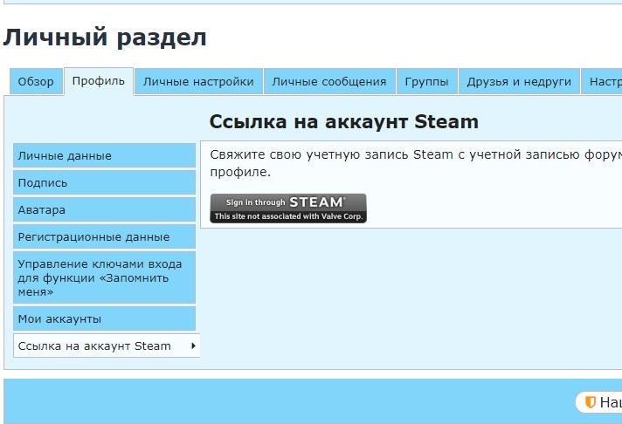Click the Наш link next to the shield
This screenshot has width=622, height=424.
pyautogui.click(x=610, y=402)
